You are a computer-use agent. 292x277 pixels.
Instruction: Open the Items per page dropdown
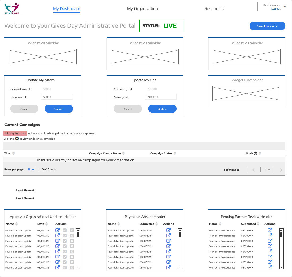tap(31, 170)
